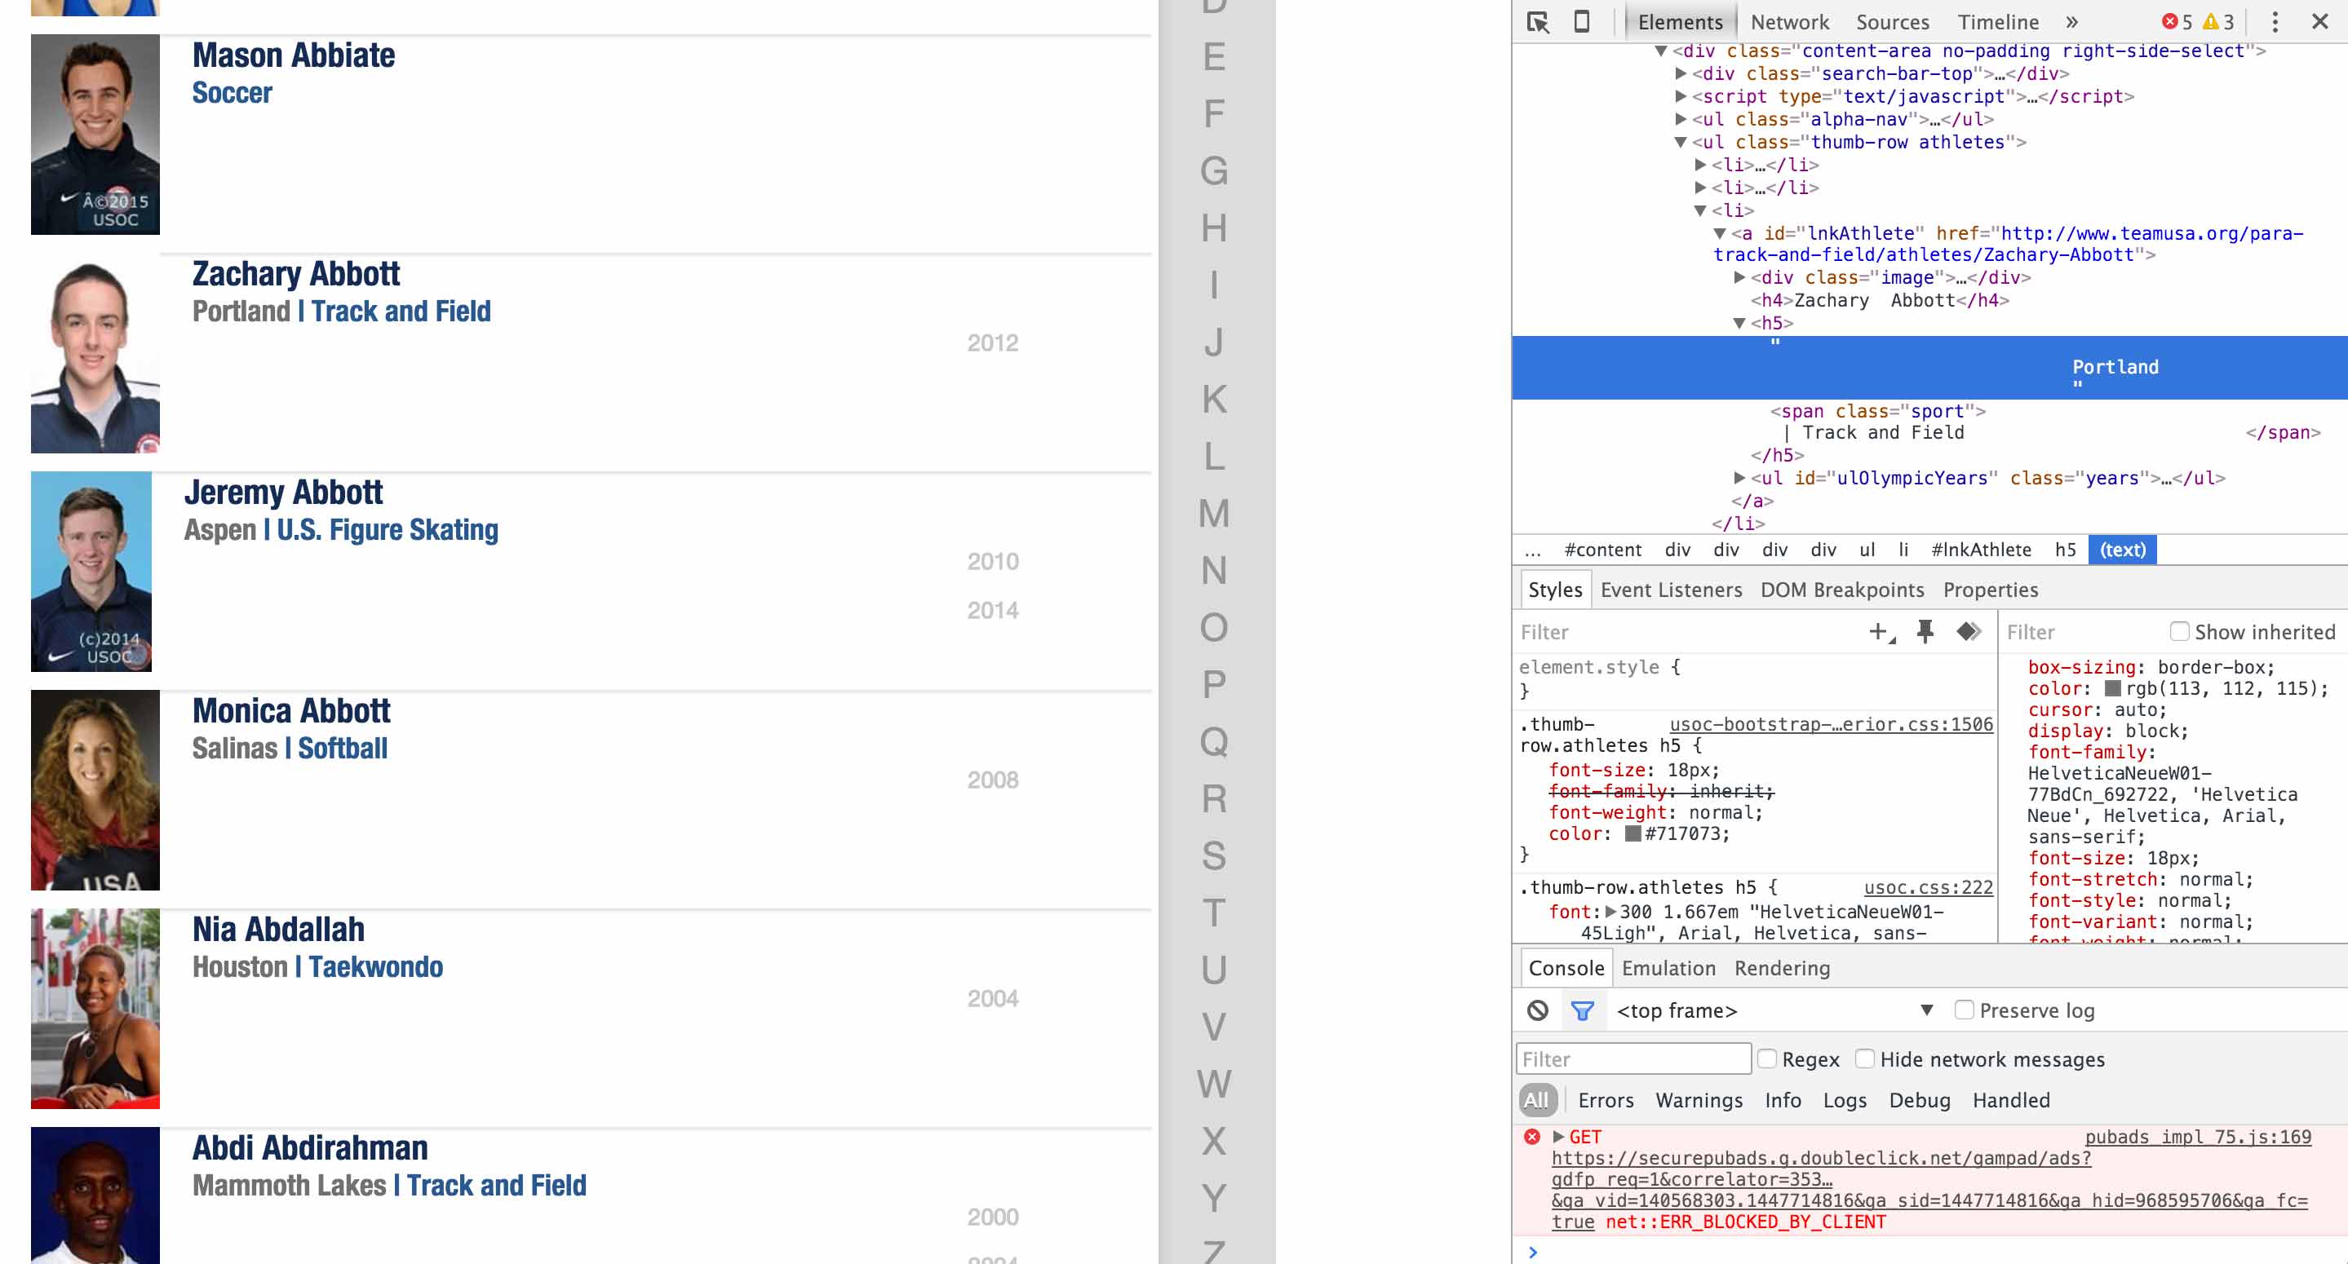This screenshot has height=1264, width=2348.
Task: Open the Timeline tab
Action: coord(1998,22)
